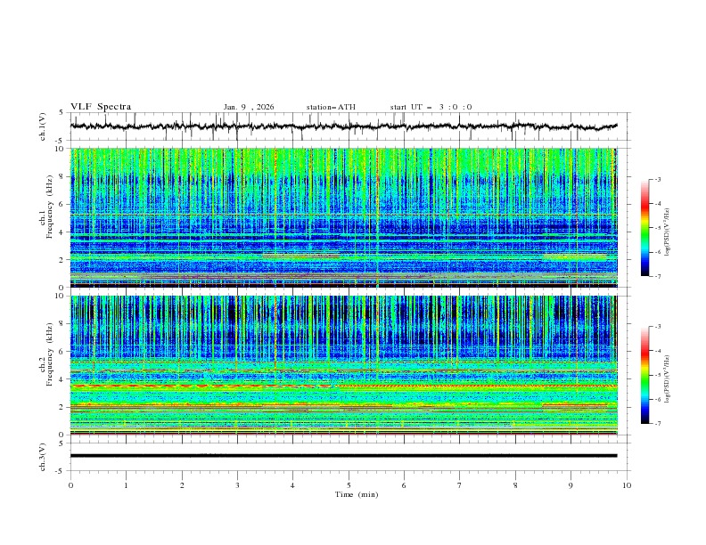Image resolution: width=706 pixels, height=545 pixels.
Task: Click the "VLF Spectra" title text
Action: (x=101, y=107)
